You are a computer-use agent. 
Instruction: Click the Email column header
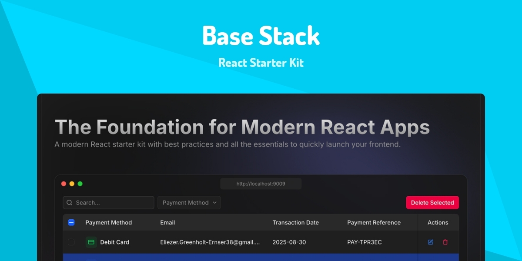pos(167,222)
